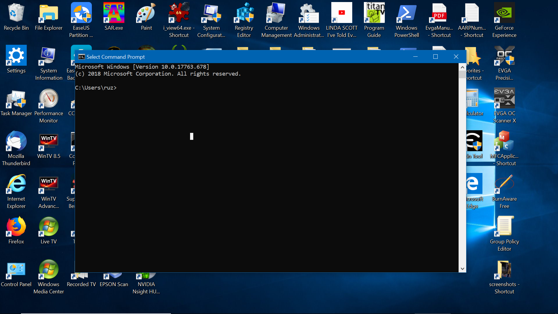This screenshot has width=558, height=314.
Task: Maximize the Command Prompt window
Action: pos(435,57)
